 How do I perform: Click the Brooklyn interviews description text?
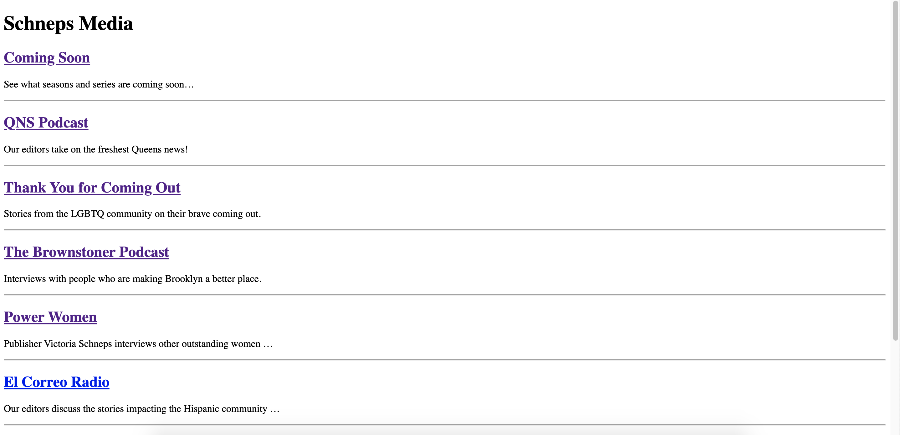pyautogui.click(x=132, y=279)
